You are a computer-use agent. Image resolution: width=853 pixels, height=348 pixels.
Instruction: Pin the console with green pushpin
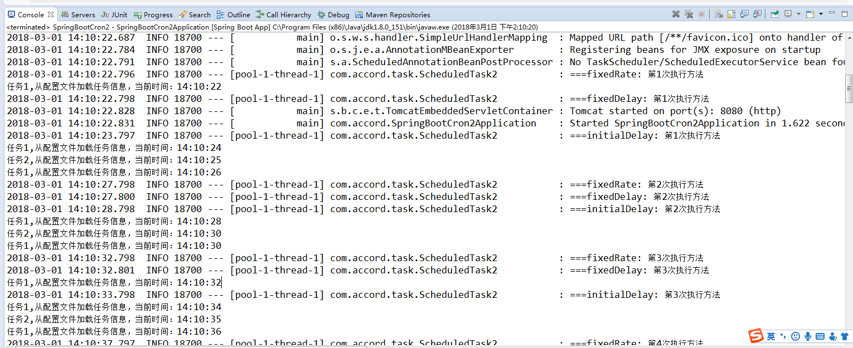(x=774, y=14)
